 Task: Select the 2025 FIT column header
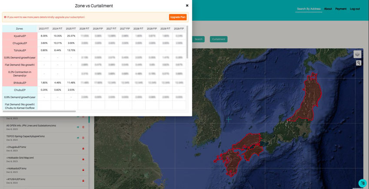(x=71, y=29)
